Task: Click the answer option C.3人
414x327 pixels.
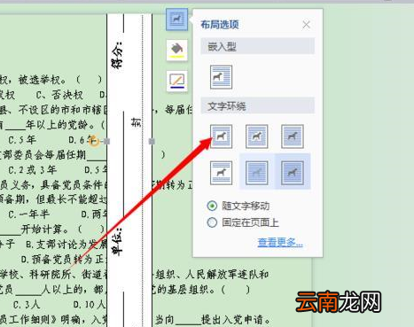Action: [27, 304]
